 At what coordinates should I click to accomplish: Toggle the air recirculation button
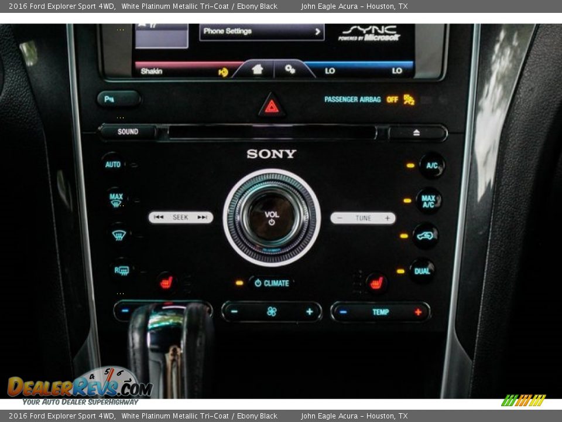click(x=425, y=236)
